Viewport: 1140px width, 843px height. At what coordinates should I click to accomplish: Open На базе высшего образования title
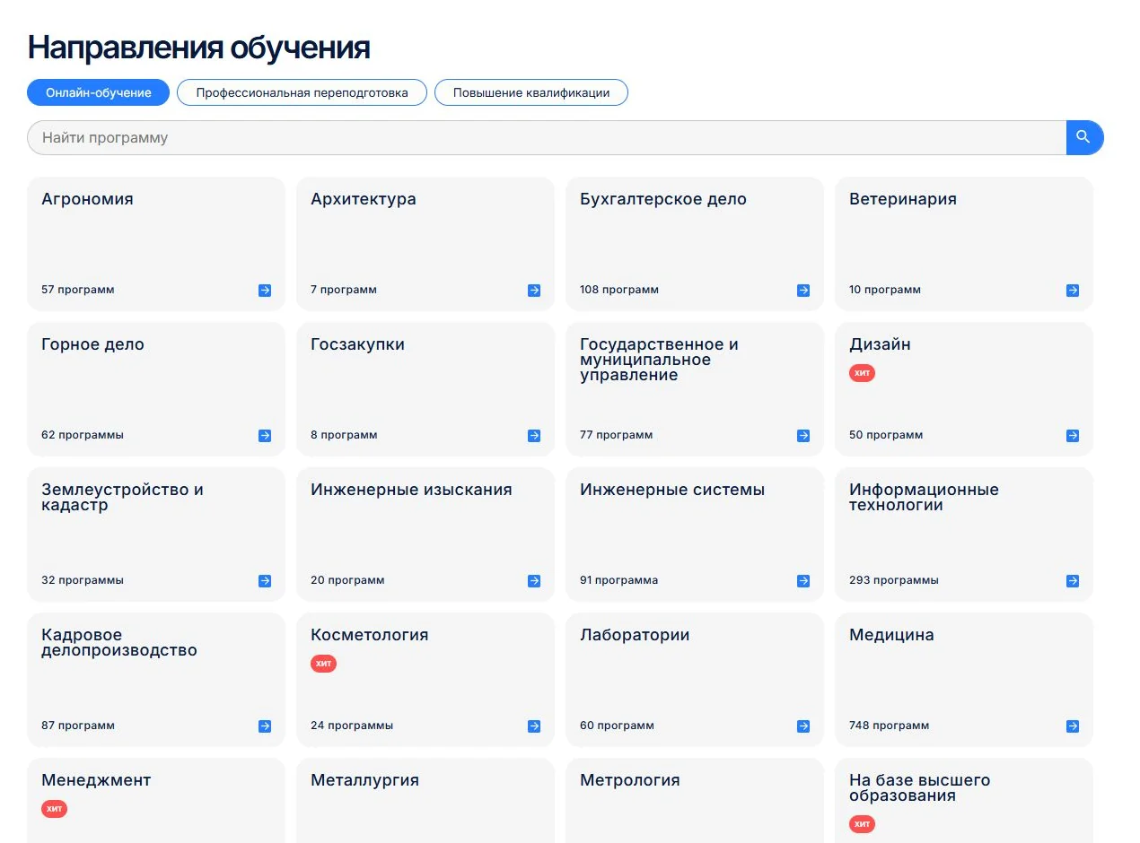(919, 787)
